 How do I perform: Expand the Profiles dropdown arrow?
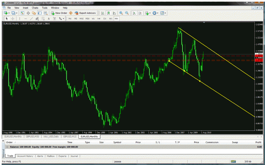[x=17, y=13]
